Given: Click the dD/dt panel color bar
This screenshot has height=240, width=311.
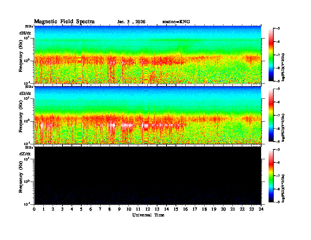Looking at the screenshot, I should pos(271,115).
